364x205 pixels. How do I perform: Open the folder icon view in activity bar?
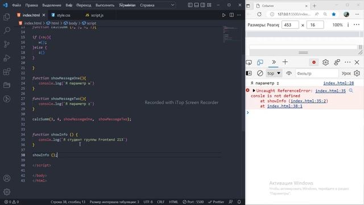click(7, 85)
